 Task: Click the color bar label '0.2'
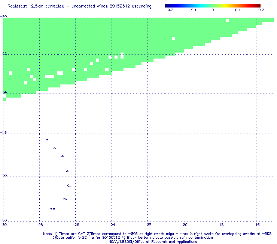(261, 10)
